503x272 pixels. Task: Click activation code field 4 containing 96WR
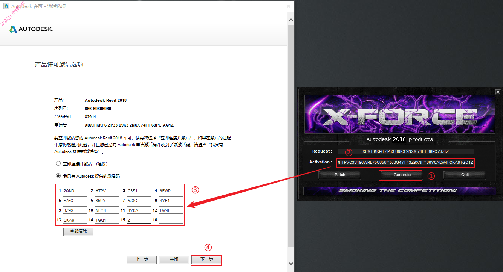171,190
